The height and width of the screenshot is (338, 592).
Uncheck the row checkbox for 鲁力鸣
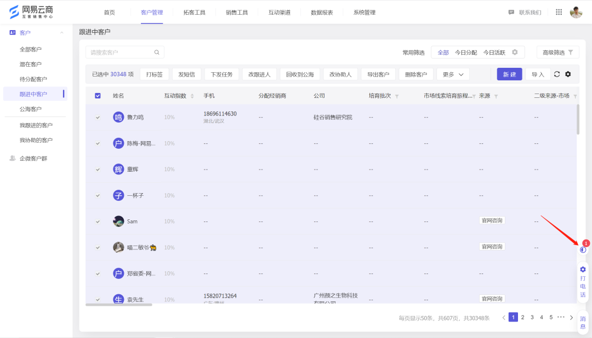(x=98, y=116)
